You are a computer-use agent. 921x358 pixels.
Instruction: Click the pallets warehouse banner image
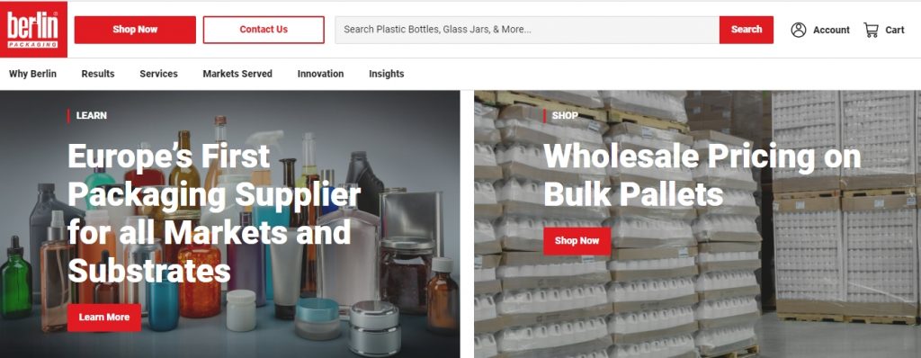(x=697, y=224)
